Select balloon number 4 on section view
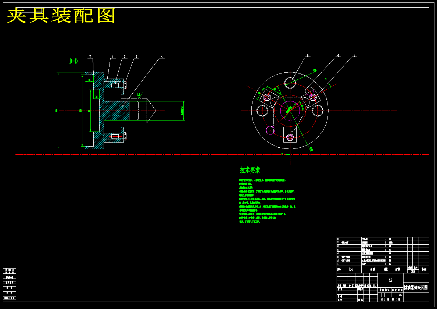The height and width of the screenshot is (309, 437). 161,57
